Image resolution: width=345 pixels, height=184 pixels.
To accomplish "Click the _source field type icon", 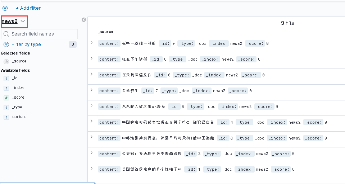I will point(6,62).
